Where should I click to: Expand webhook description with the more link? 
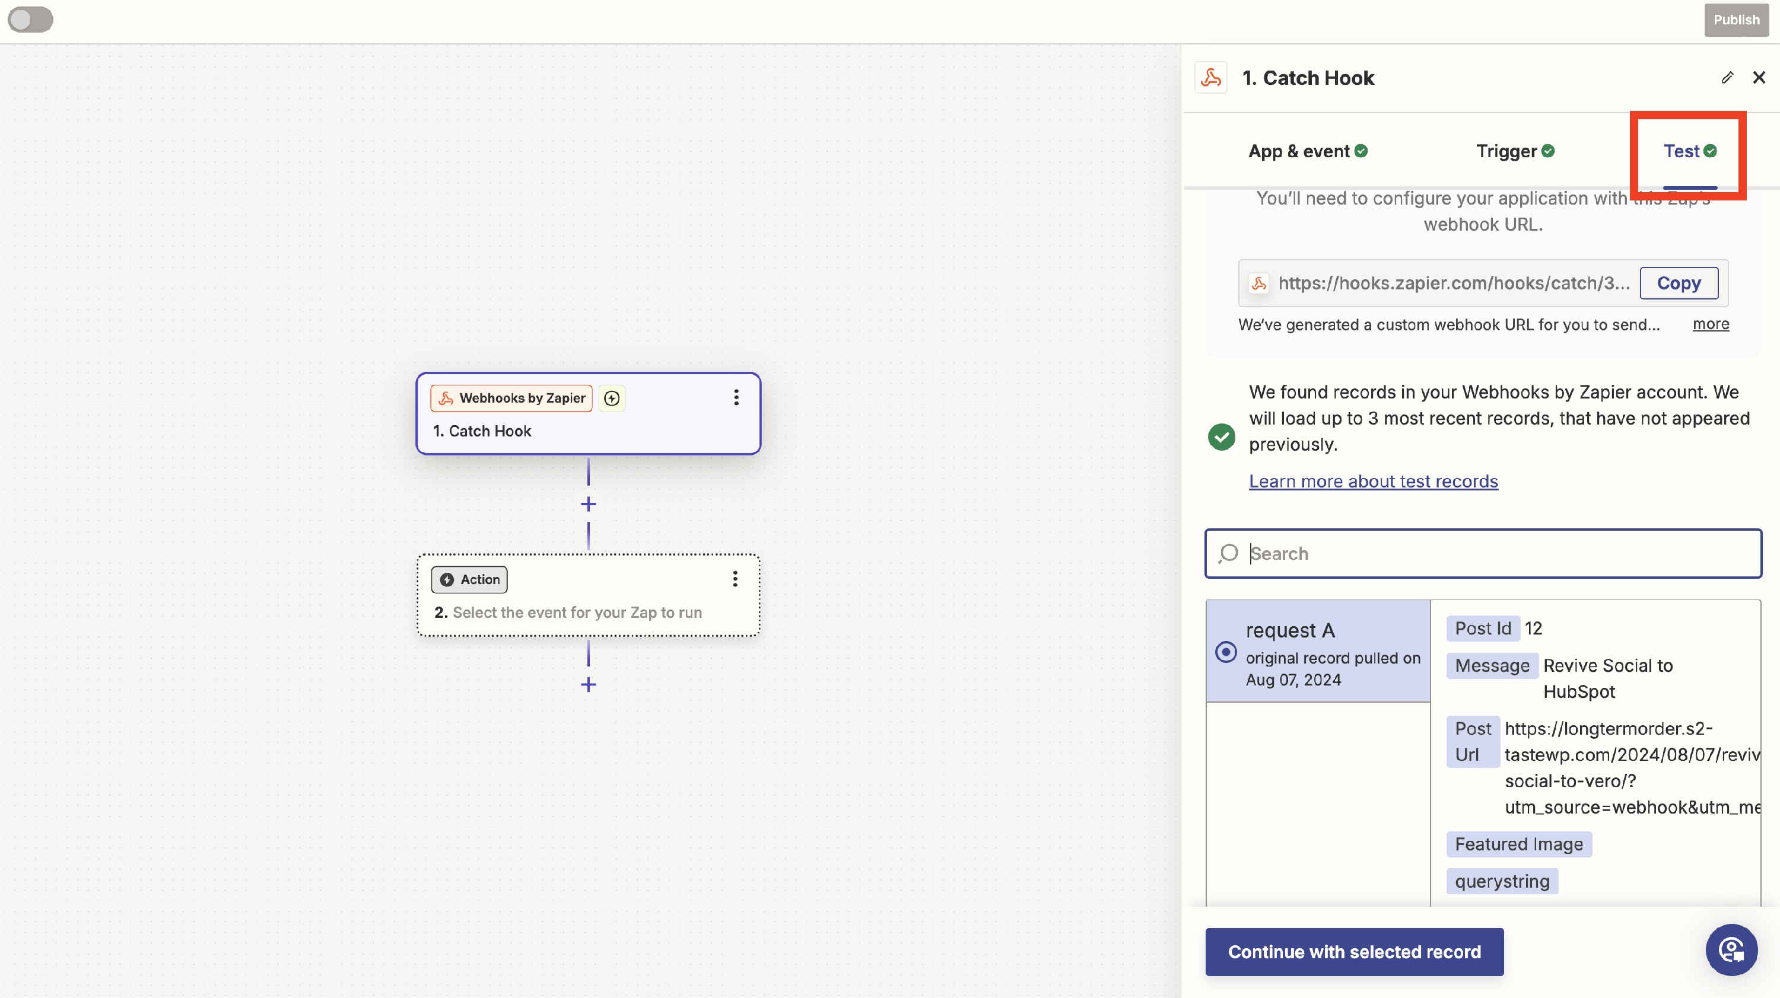click(1710, 324)
